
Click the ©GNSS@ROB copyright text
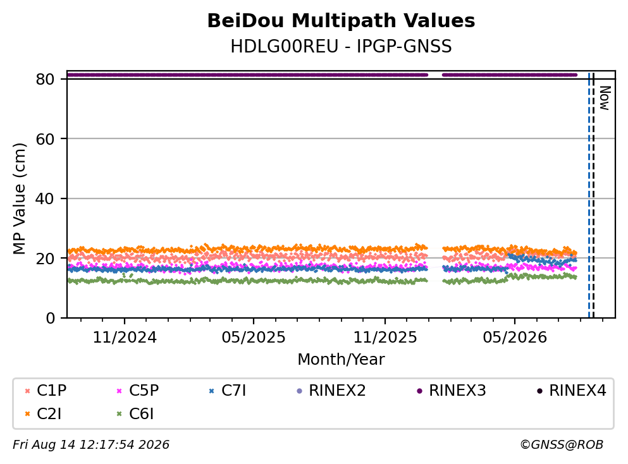pyautogui.click(x=562, y=445)
